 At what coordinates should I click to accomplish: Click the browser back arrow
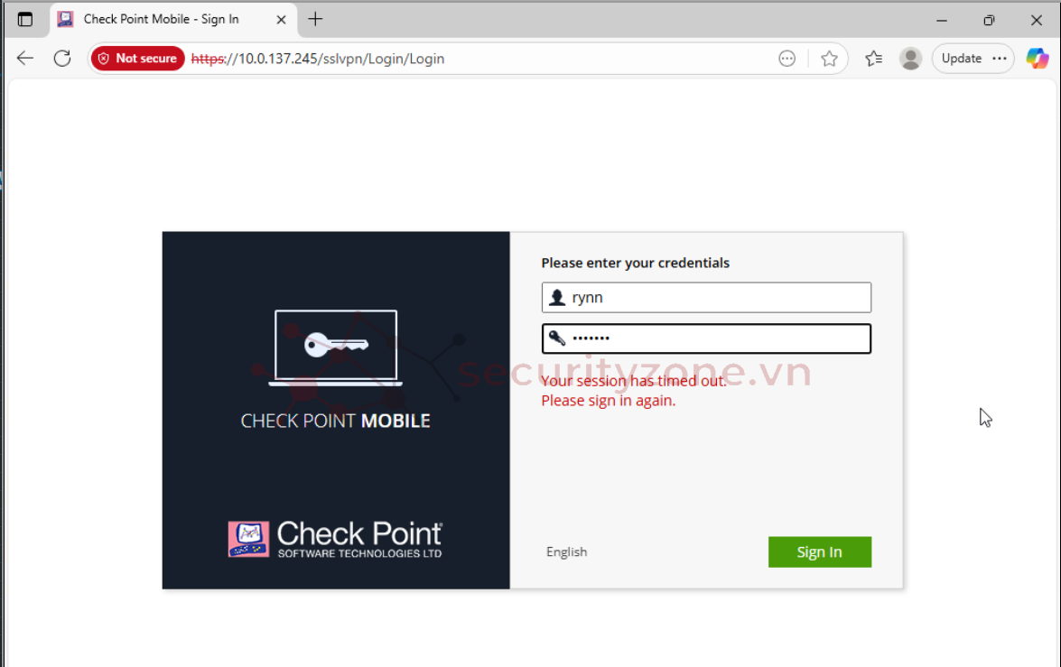tap(25, 59)
